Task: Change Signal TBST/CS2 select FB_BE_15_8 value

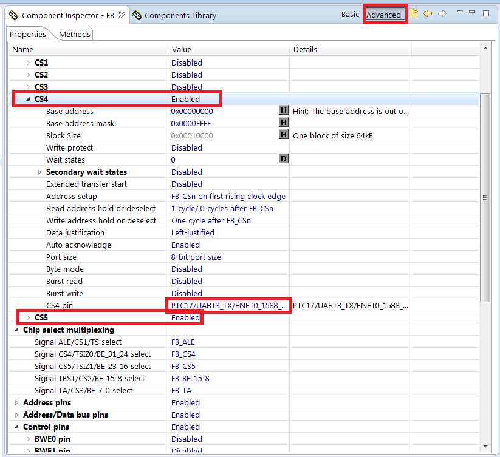Action: (190, 378)
